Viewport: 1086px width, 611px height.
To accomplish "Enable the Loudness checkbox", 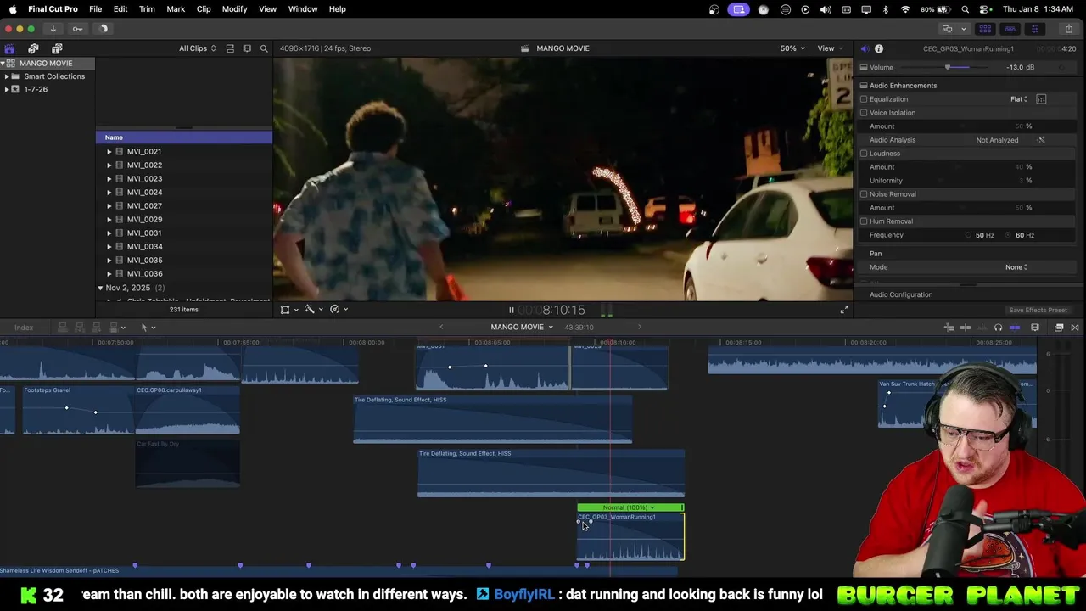I will (864, 154).
